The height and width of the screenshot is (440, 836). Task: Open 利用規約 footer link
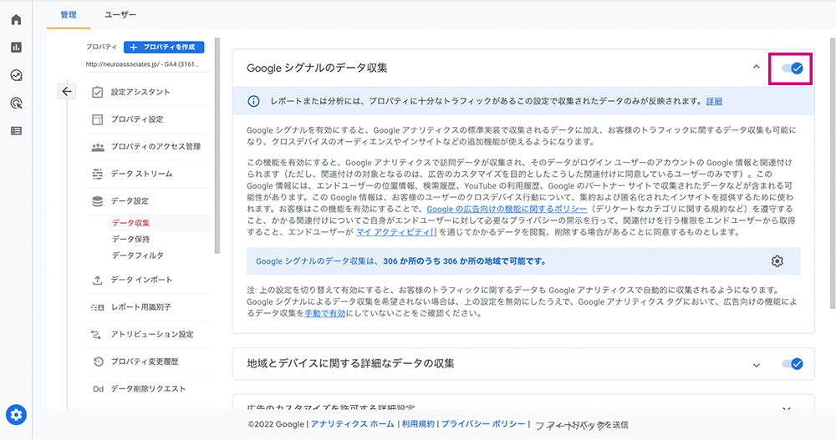(x=418, y=424)
